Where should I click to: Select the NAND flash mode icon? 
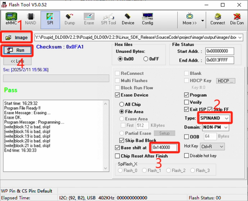(x=30, y=19)
